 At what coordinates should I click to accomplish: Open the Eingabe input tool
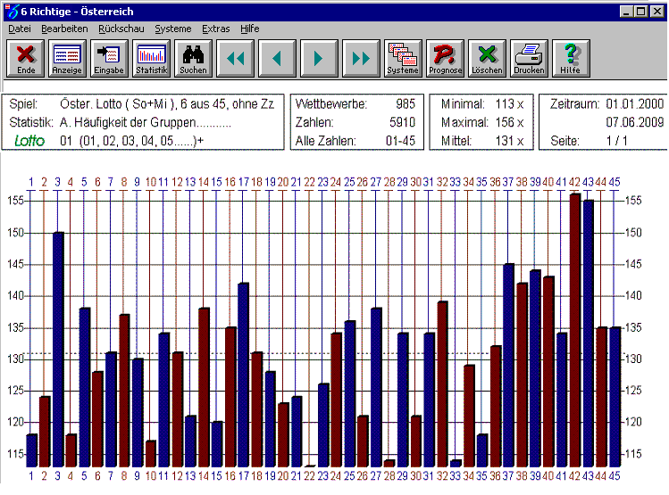(x=109, y=59)
